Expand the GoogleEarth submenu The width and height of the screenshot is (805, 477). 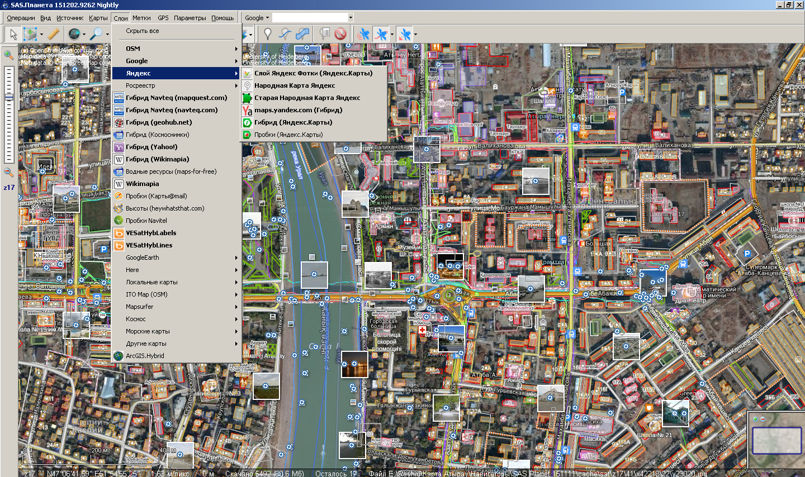(x=176, y=257)
